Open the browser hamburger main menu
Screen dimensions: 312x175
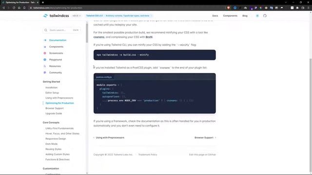point(309,8)
